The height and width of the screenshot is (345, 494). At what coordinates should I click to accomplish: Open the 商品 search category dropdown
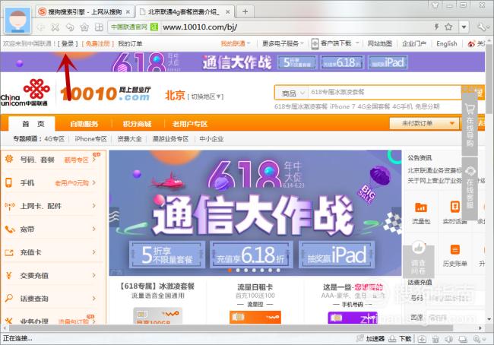coord(292,93)
